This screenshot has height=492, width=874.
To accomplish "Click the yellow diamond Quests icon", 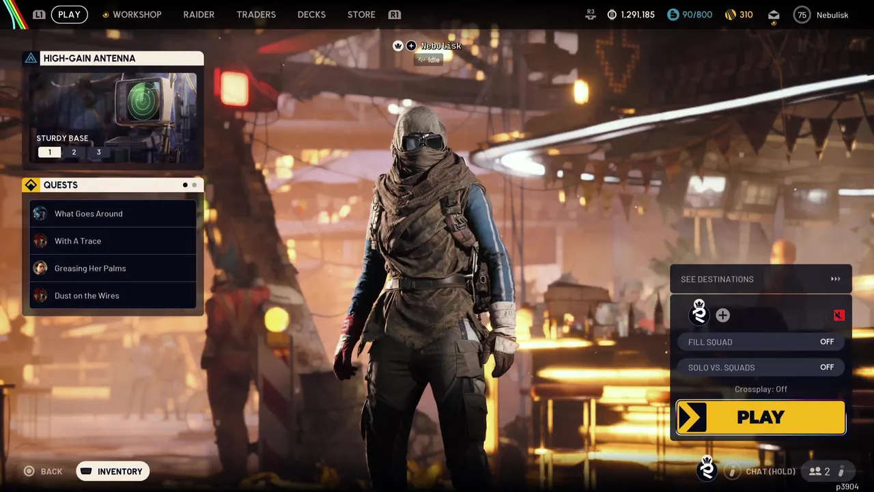I will [31, 185].
